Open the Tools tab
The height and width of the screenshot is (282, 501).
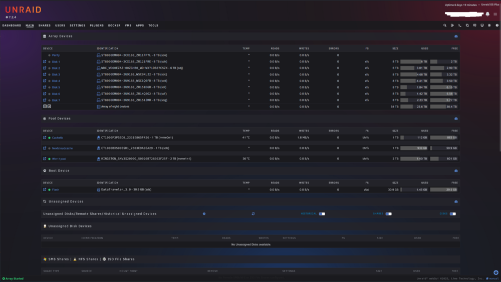coord(153,25)
